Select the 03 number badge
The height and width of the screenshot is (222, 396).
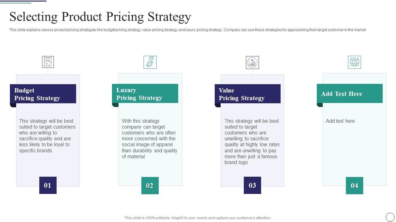252,185
